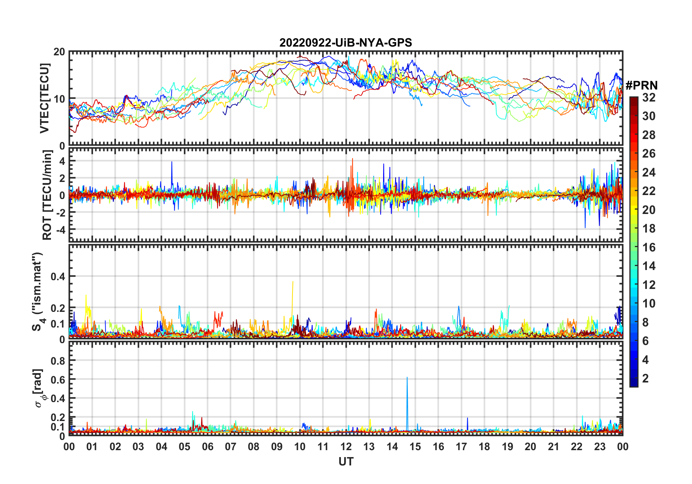692x484 pixels.
Task: Select the dark blue bottom of PRN colorbar
Action: pos(633,384)
